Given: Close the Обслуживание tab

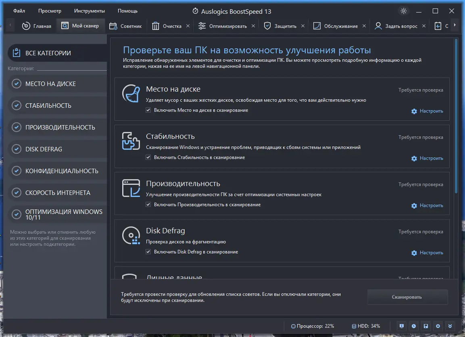Looking at the screenshot, I should pyautogui.click(x=364, y=26).
